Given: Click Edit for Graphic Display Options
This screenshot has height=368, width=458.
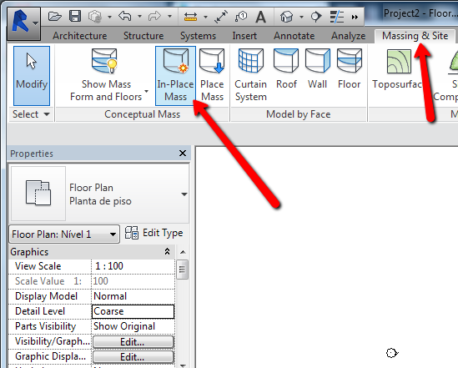Looking at the screenshot, I should coord(133,357).
